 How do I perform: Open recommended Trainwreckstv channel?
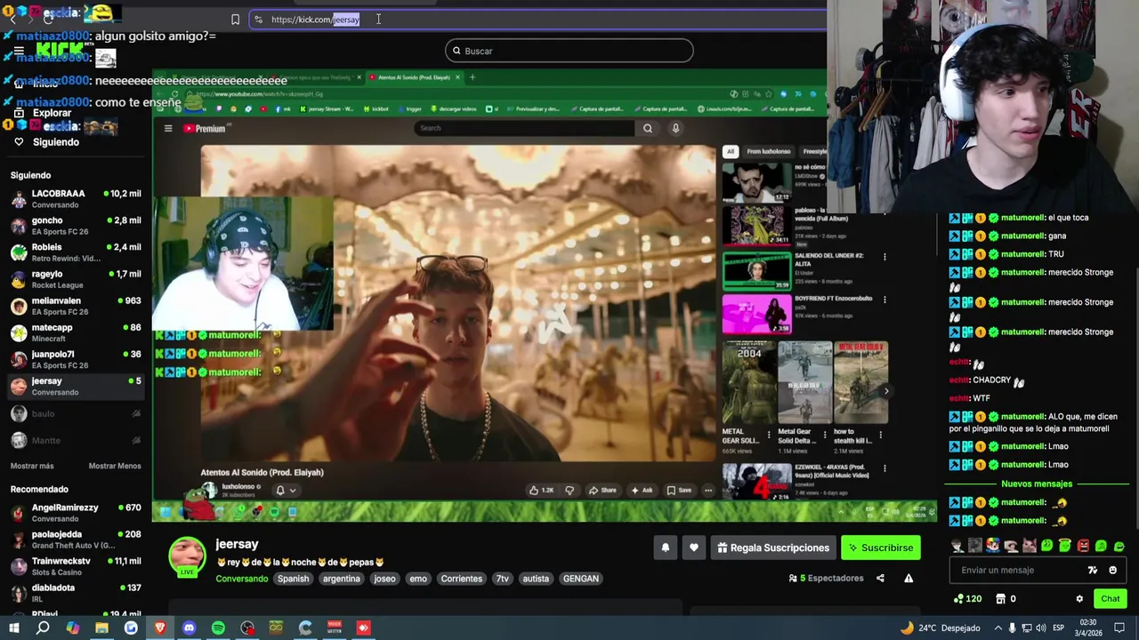click(76, 566)
